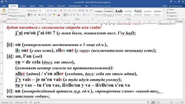This screenshot has width=185, height=104.
Task: Click Cut (Вырезать) in the clipboard group
Action: [13, 10]
